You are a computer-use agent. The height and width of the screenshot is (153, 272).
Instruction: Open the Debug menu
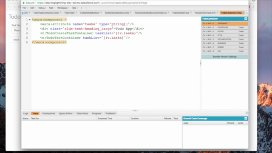[42, 8]
